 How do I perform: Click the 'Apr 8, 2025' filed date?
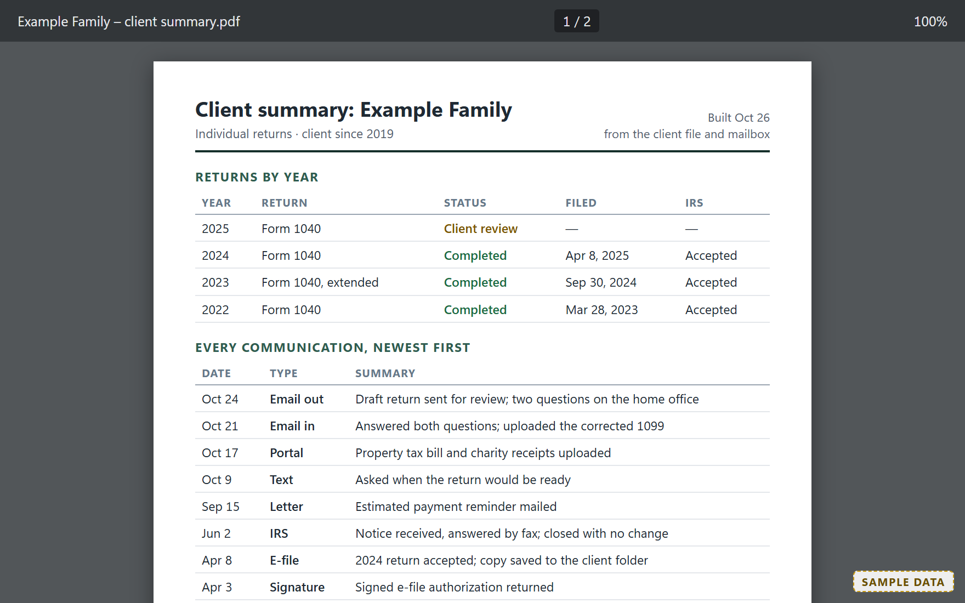597,255
